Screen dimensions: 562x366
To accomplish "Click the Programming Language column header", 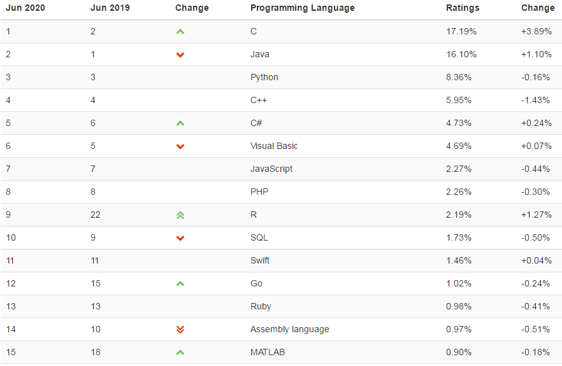I will click(303, 8).
